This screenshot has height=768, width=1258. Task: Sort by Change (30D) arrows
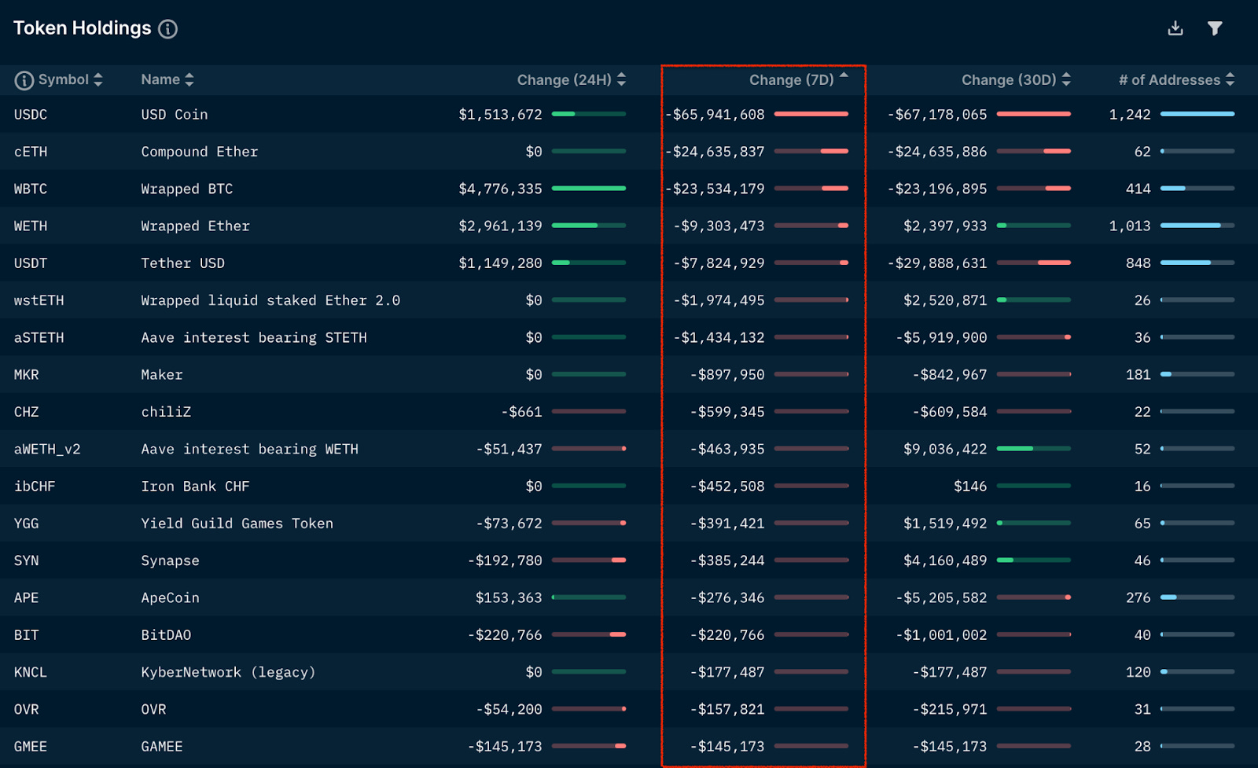tap(1066, 79)
